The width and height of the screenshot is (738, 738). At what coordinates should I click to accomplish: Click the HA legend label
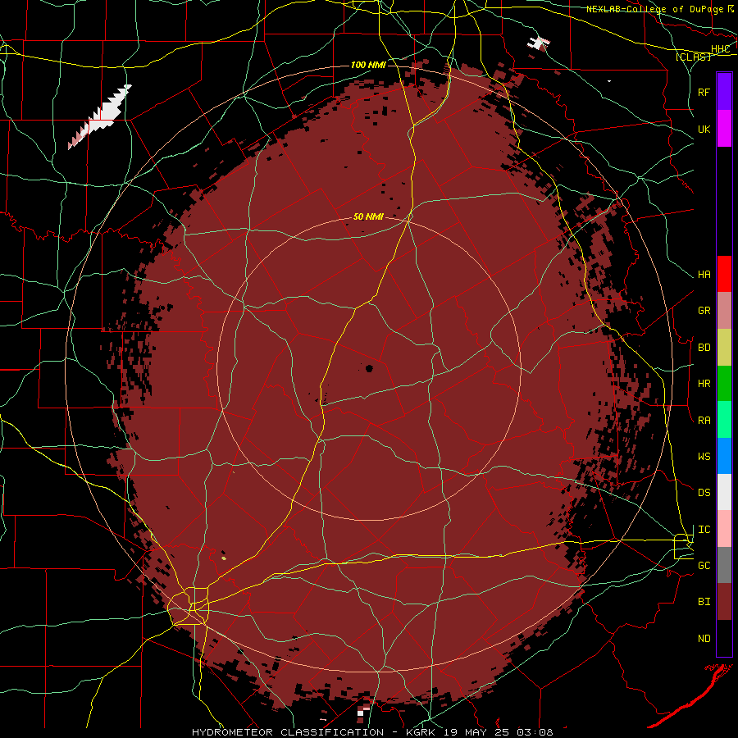tap(704, 274)
